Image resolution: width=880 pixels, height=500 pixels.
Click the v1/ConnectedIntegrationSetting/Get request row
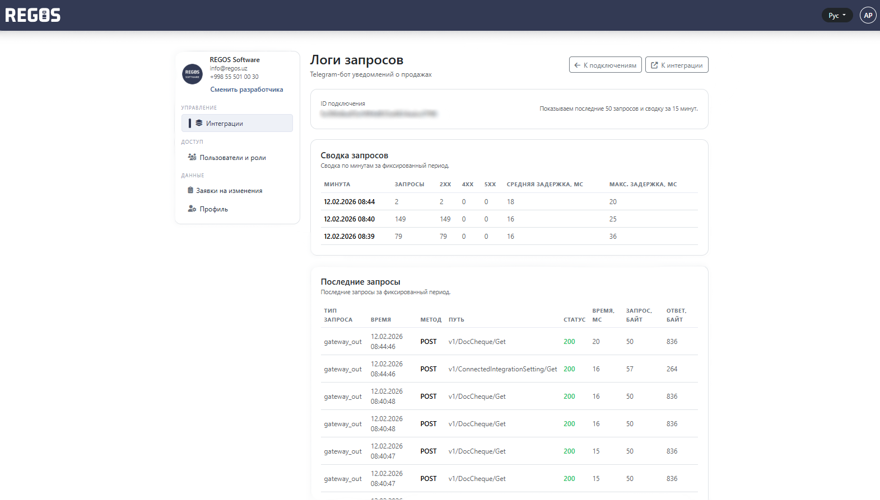[502, 369]
